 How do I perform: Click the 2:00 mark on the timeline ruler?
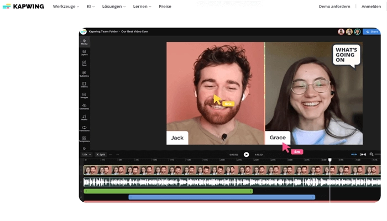(x=222, y=160)
